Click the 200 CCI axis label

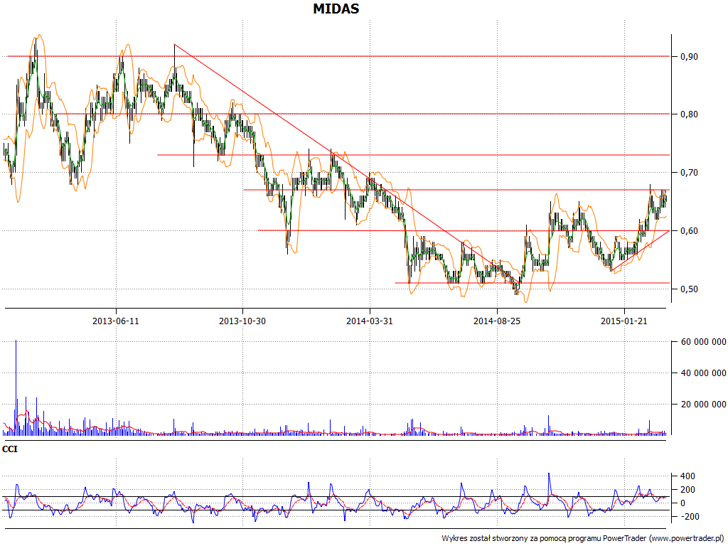pyautogui.click(x=688, y=490)
